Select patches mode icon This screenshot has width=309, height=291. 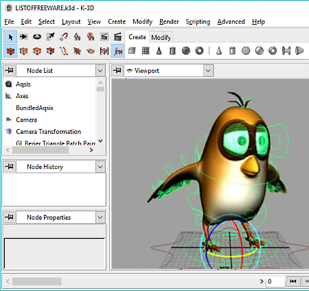click(78, 51)
